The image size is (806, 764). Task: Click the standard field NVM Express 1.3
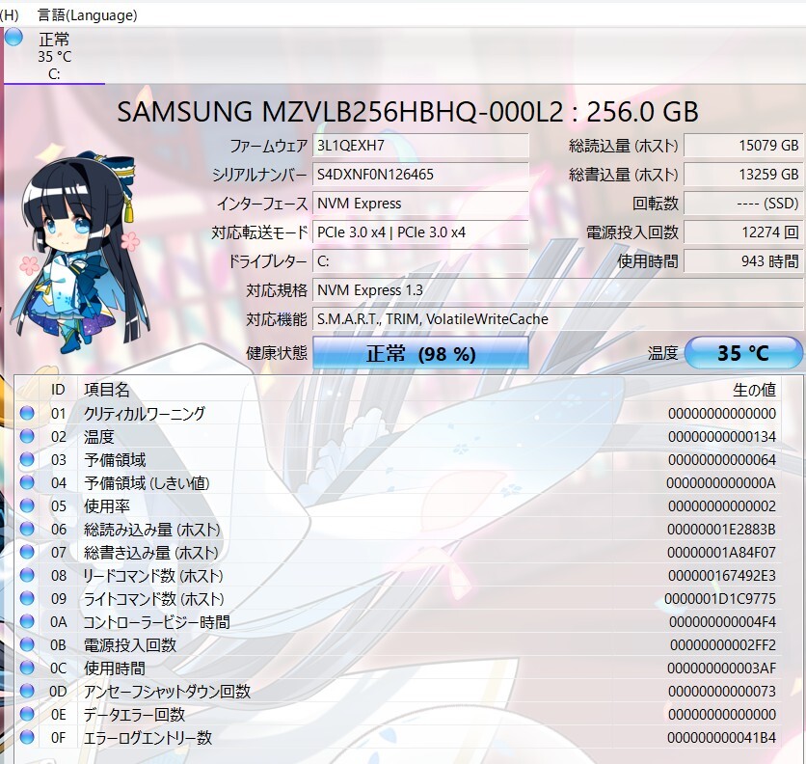click(557, 290)
